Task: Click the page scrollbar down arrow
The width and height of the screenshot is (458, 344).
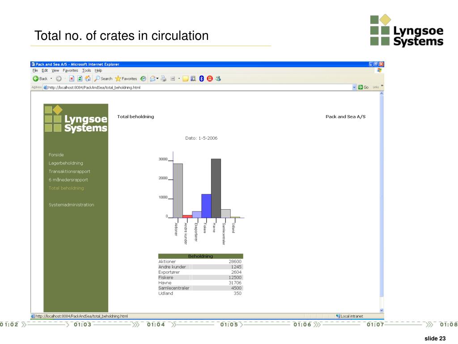Action: [x=382, y=310]
